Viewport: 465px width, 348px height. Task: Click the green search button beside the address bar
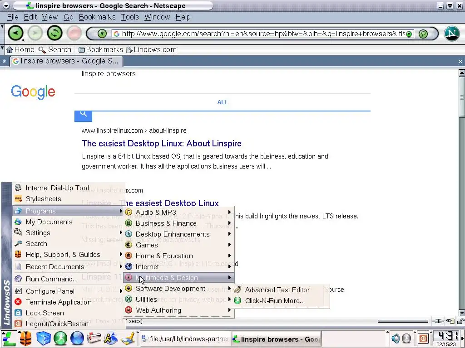(x=423, y=34)
